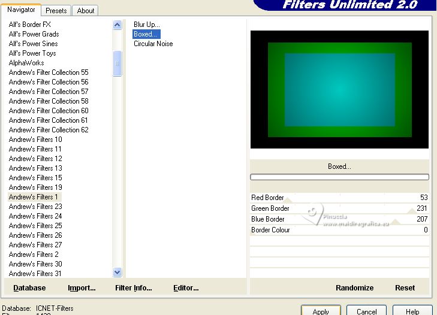Pick Andrew's Filters 15
Image resolution: width=437 pixels, height=315 pixels.
(x=35, y=178)
